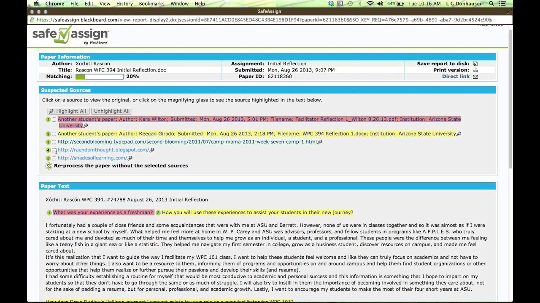Click the L G Donhauser user menu
The height and width of the screenshot is (303, 540).
(464, 4)
